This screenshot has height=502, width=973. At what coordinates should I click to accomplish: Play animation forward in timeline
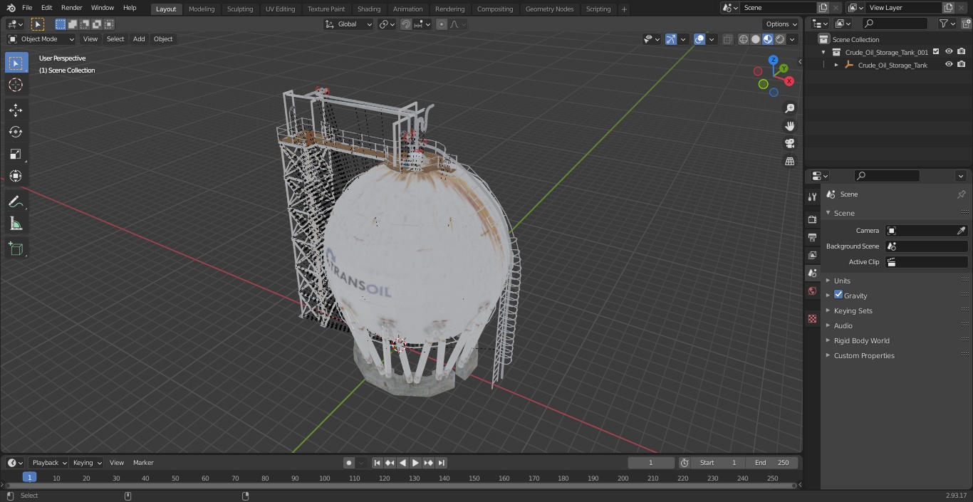[x=415, y=463]
